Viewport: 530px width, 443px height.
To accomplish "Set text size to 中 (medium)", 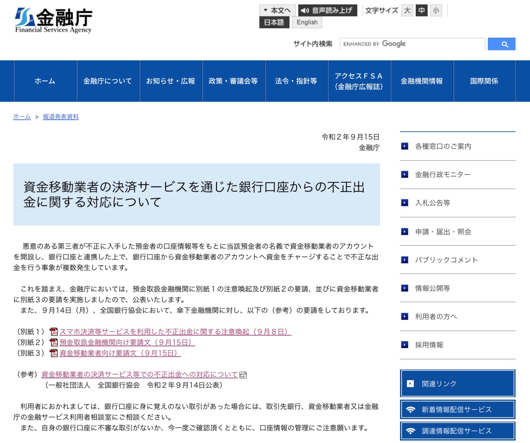I will [422, 10].
